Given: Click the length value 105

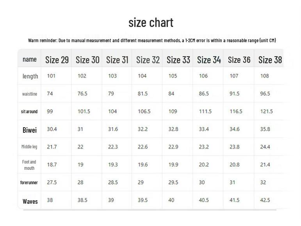Looking at the screenshot, I should coord(173,76).
